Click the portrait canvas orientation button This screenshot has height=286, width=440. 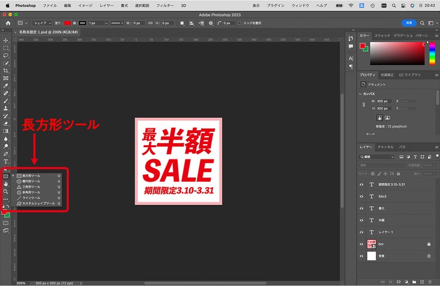[x=380, y=118]
